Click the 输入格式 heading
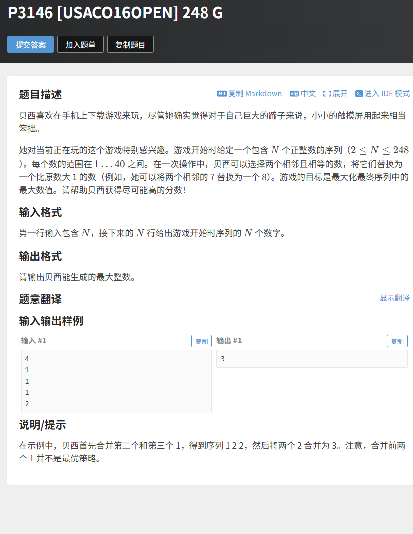The image size is (413, 534). coord(40,212)
